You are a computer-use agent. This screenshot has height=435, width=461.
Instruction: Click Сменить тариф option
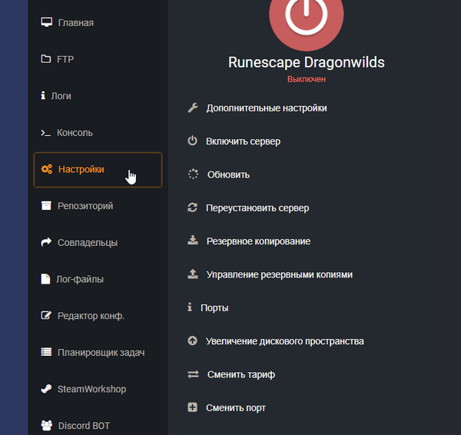240,374
